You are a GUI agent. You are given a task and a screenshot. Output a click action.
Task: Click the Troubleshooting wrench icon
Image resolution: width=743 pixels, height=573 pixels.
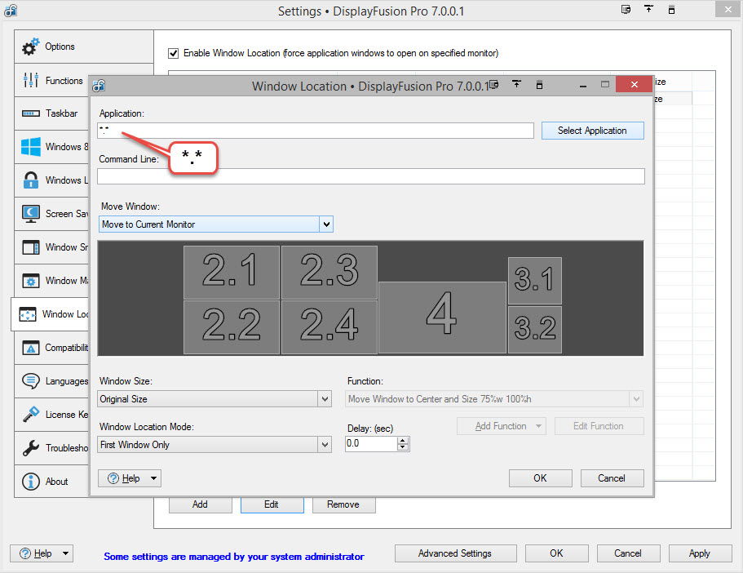[x=31, y=448]
